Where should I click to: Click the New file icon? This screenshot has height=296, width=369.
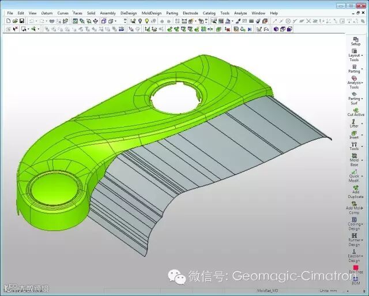point(9,21)
